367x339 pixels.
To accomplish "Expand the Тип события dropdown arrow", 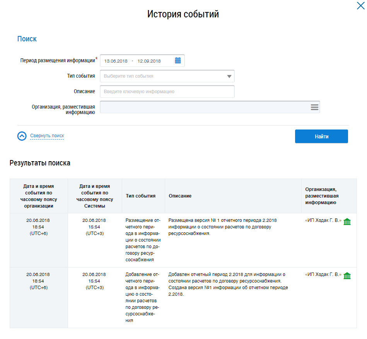I will click(229, 77).
